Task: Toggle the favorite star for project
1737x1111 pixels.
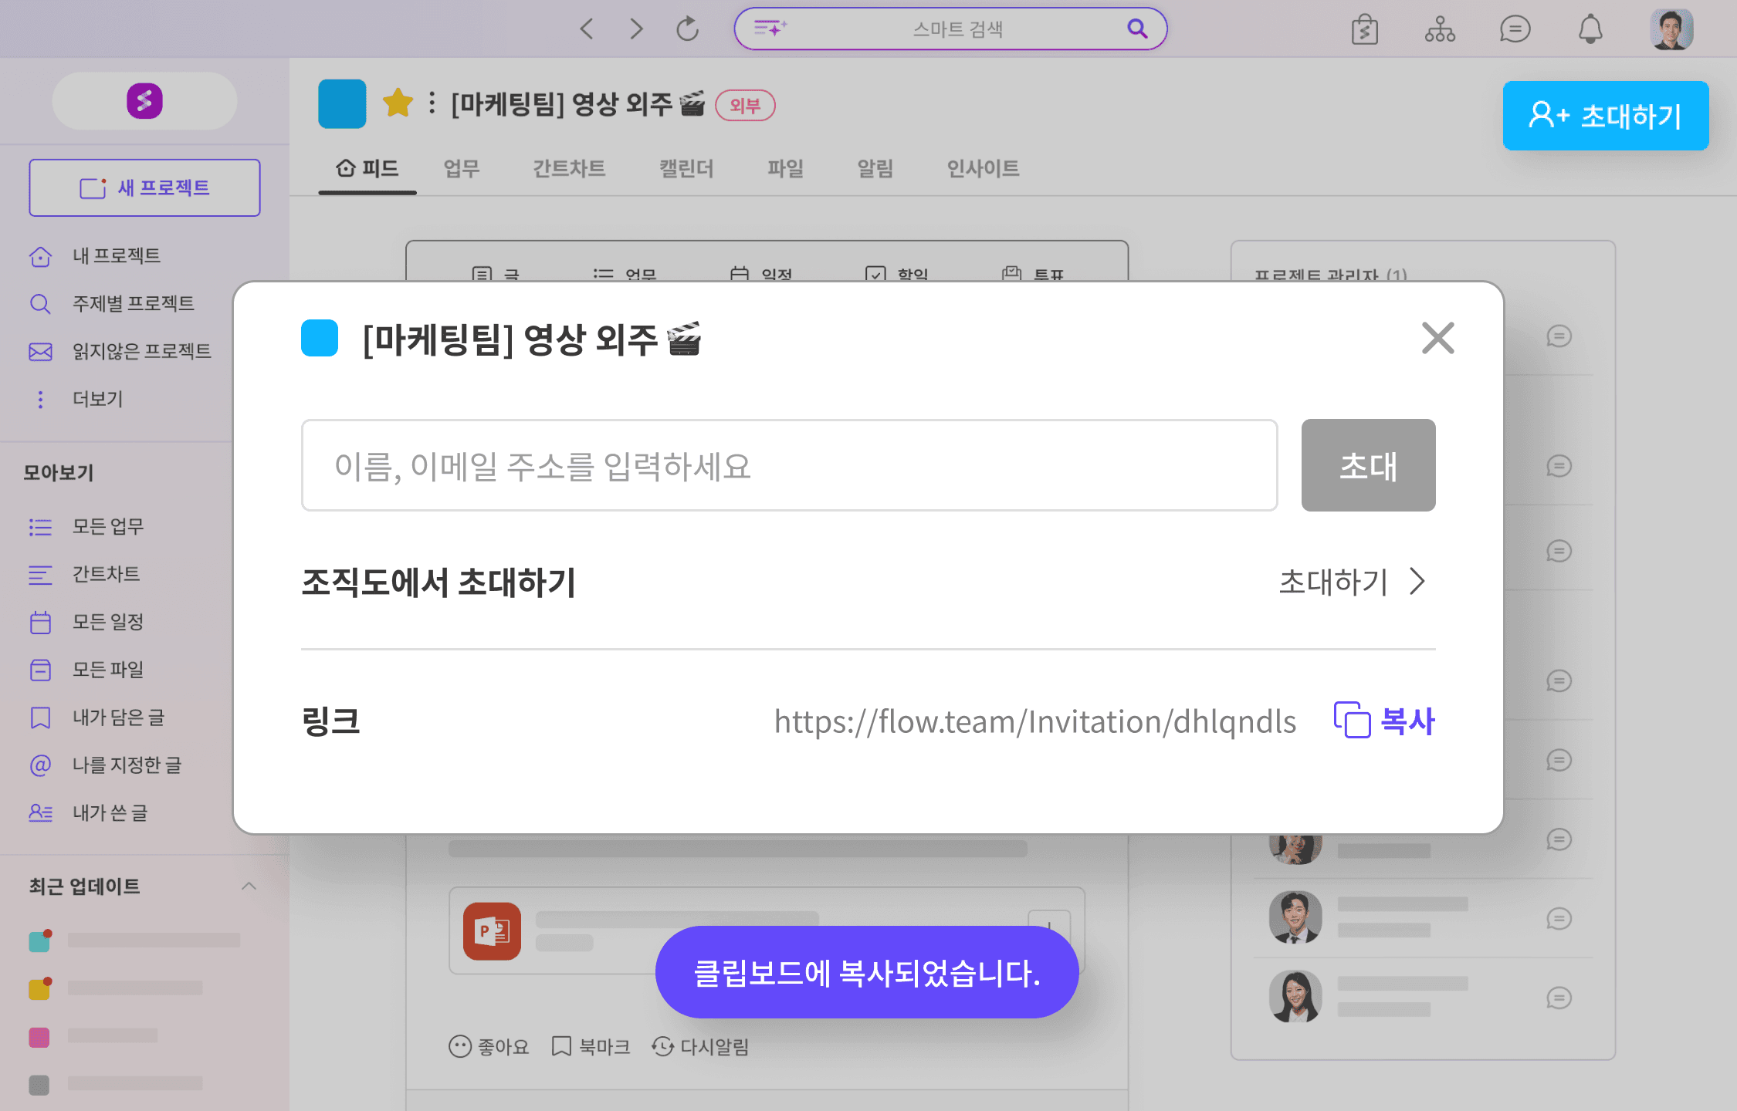Action: pyautogui.click(x=398, y=103)
